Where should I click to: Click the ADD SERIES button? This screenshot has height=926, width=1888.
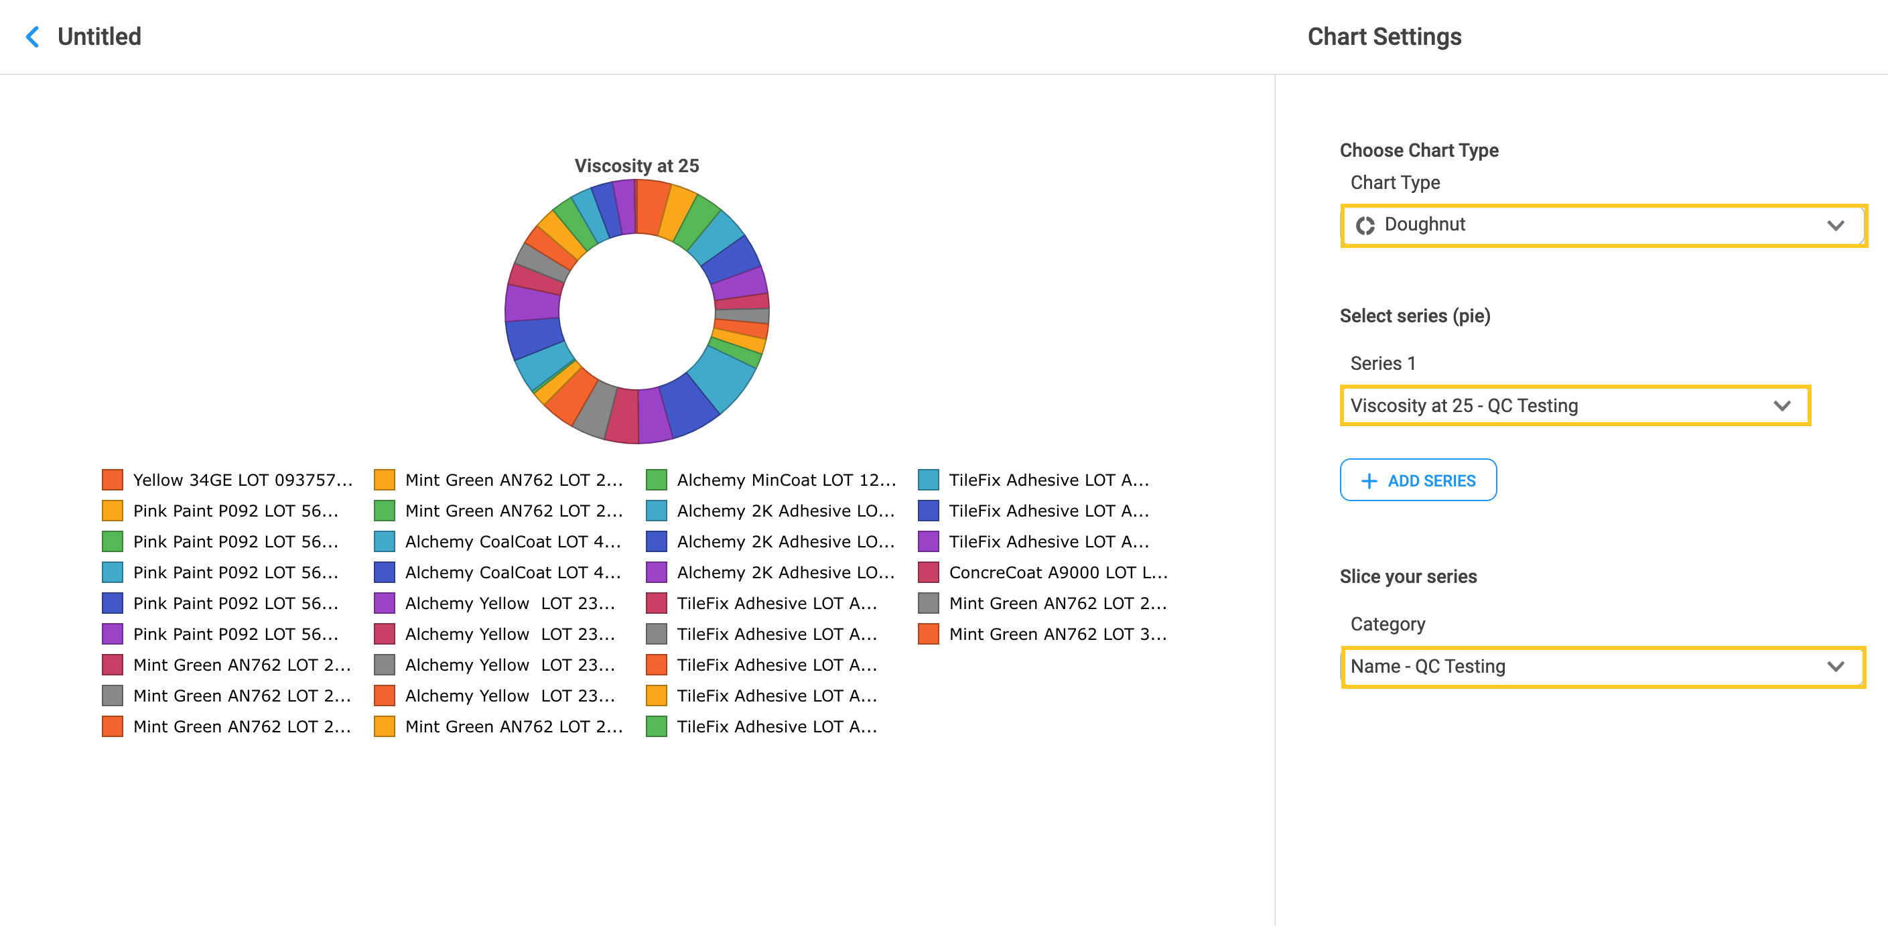(x=1418, y=481)
